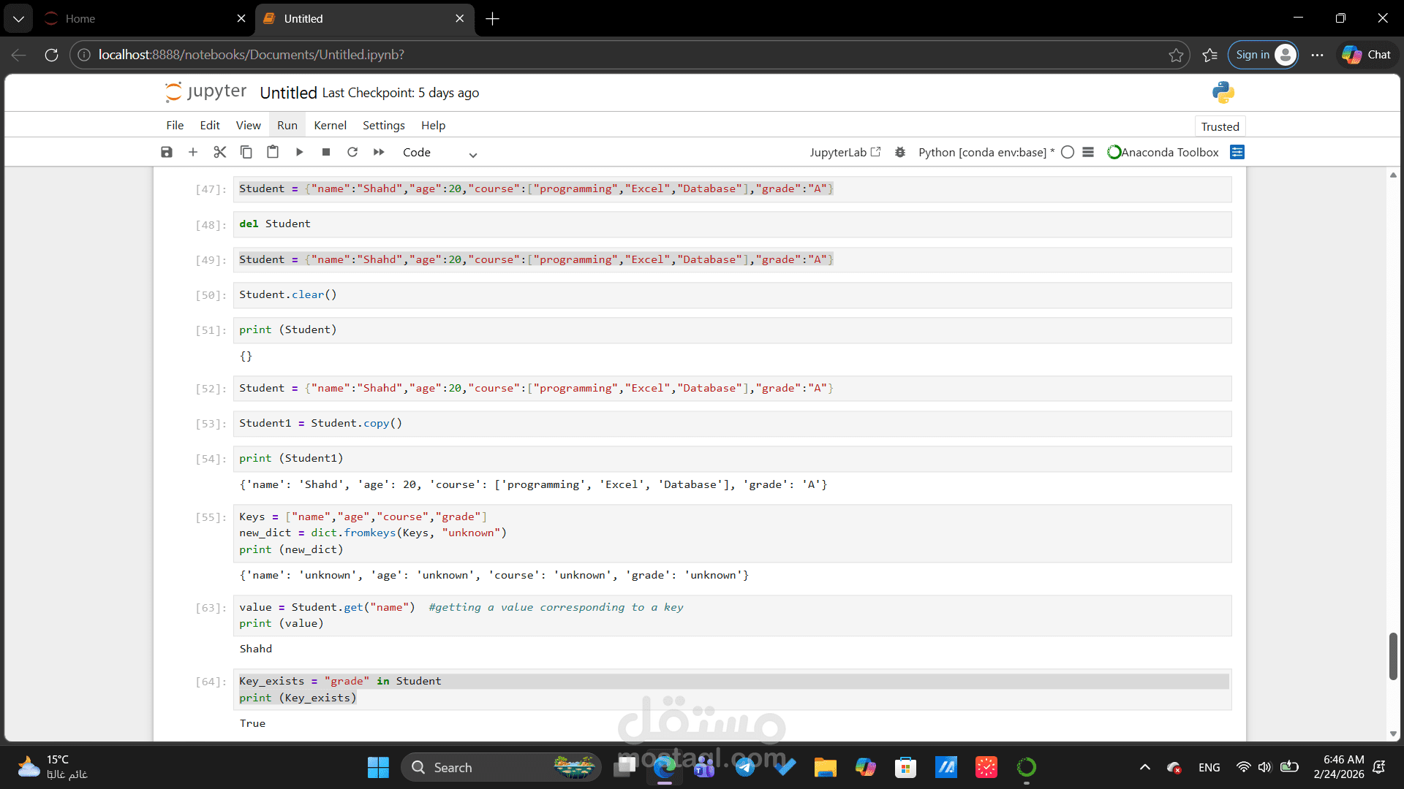Switch to the Home browser tab
Screen dimensions: 1404x789
tap(139, 19)
